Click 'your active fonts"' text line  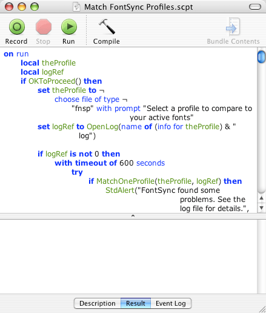click(161, 118)
